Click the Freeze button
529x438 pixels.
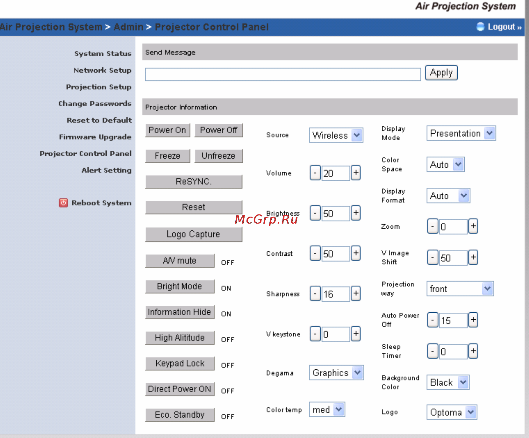(x=168, y=156)
